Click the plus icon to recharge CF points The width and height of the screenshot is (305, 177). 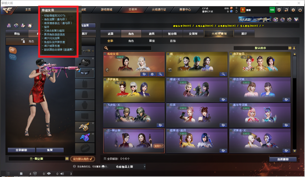[x=236, y=8]
